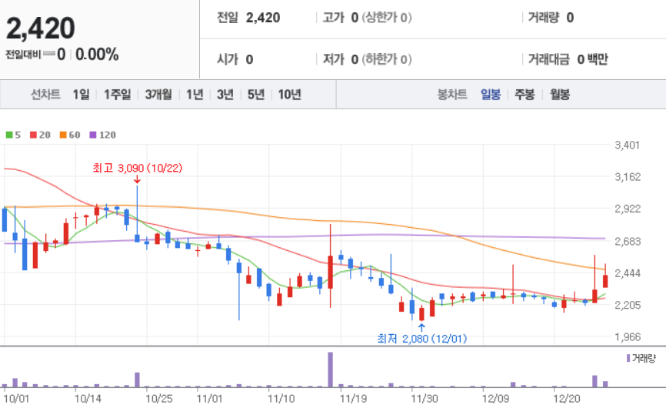The width and height of the screenshot is (666, 418).
Task: Click the 거래대금 label
Action: point(549,59)
